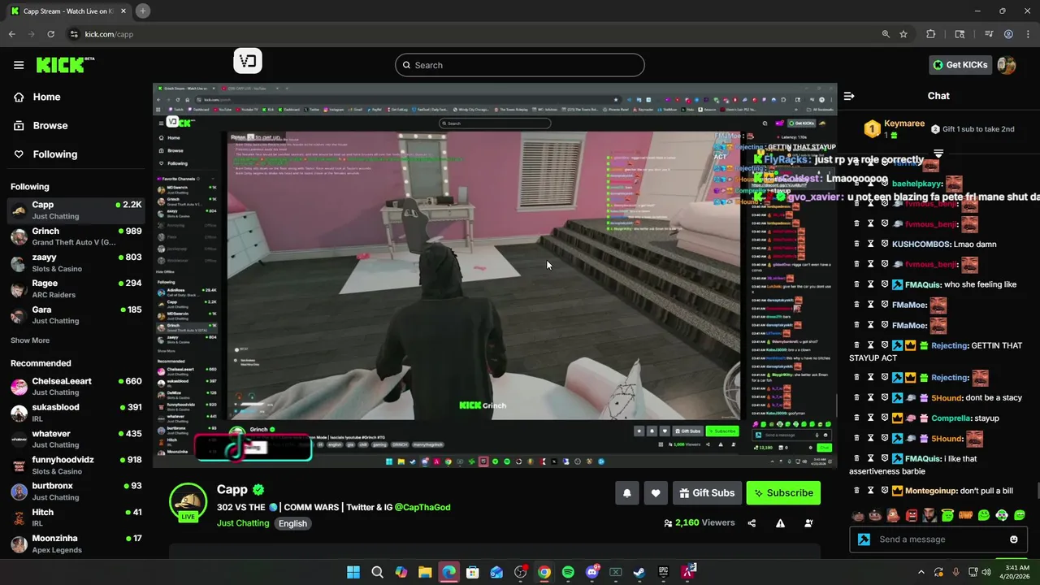Viewport: 1040px width, 585px height.
Task: Show hidden system tray icons with the chevron
Action: point(921,572)
